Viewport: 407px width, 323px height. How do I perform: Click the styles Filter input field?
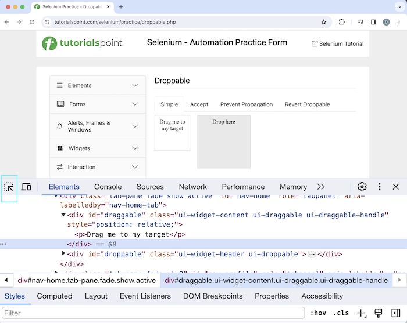(x=153, y=313)
